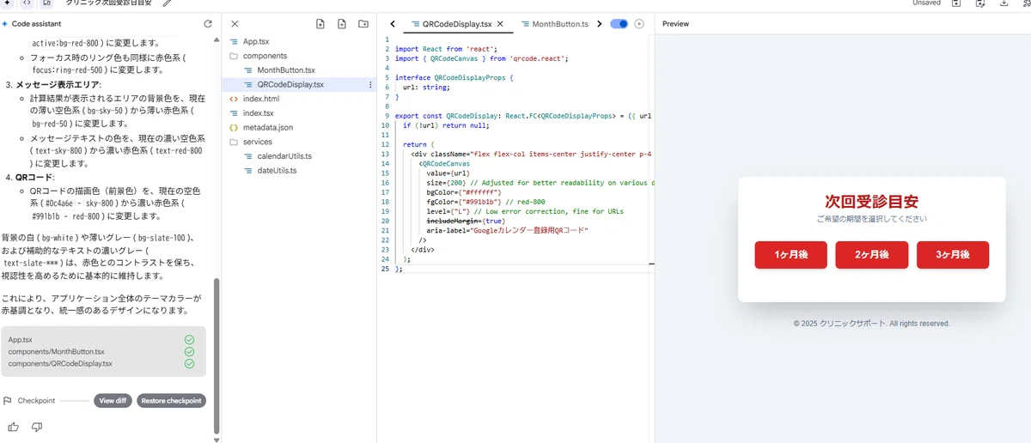The height and width of the screenshot is (443, 1031).
Task: Click the aria-label line in the code editor
Action: [x=507, y=230]
